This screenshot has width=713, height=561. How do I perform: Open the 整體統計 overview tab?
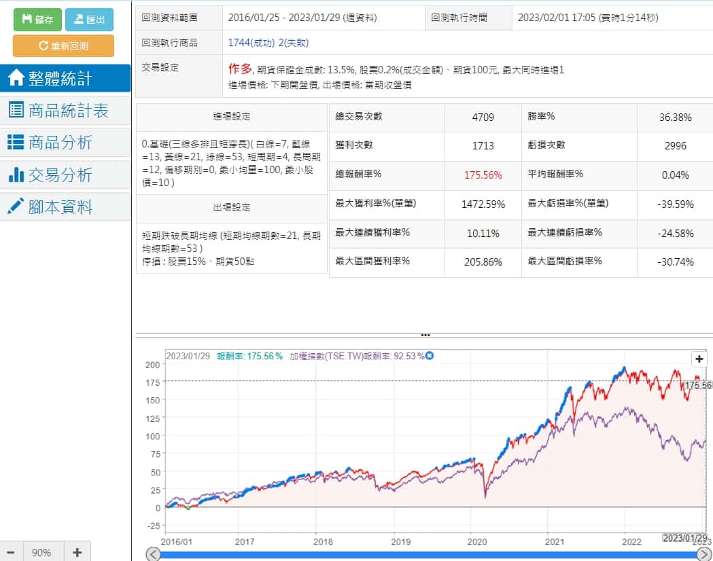tap(65, 78)
